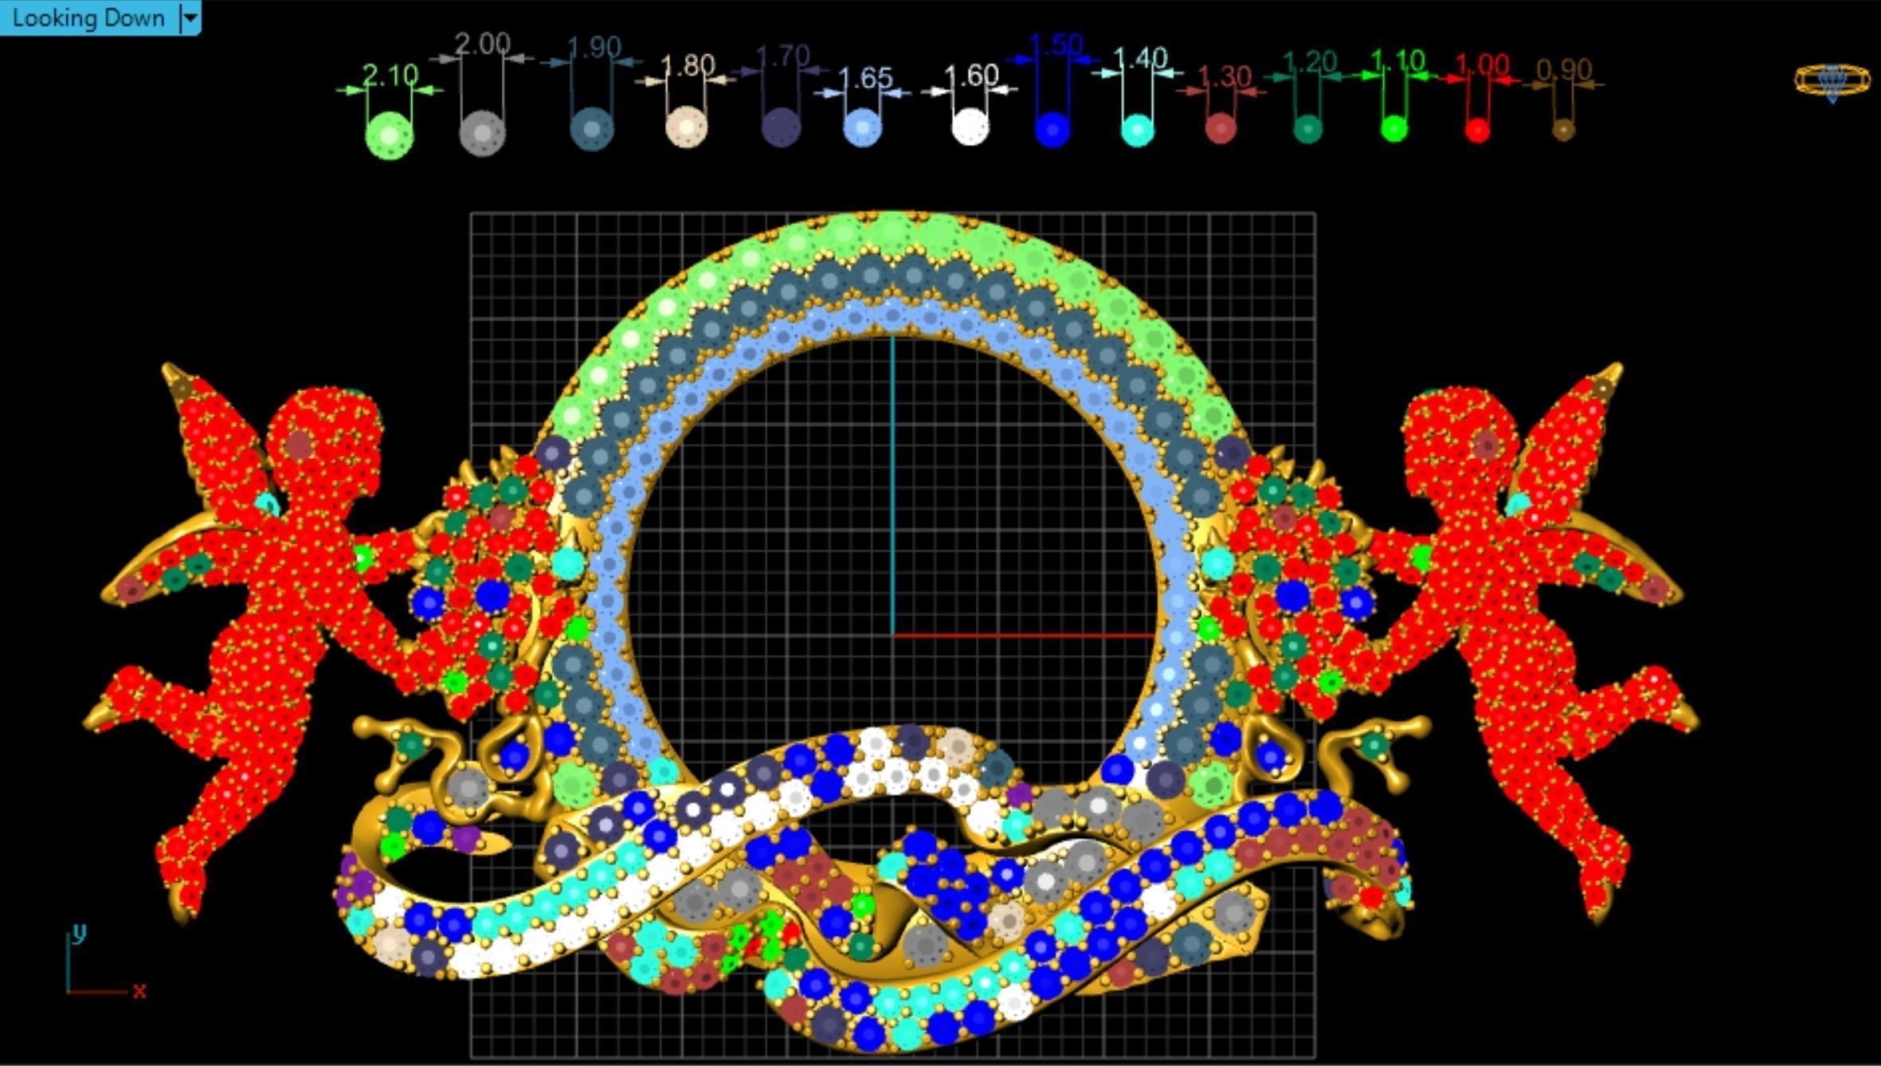Pick the bright green 1.10 gem swatch
The height and width of the screenshot is (1066, 1881).
point(1393,128)
